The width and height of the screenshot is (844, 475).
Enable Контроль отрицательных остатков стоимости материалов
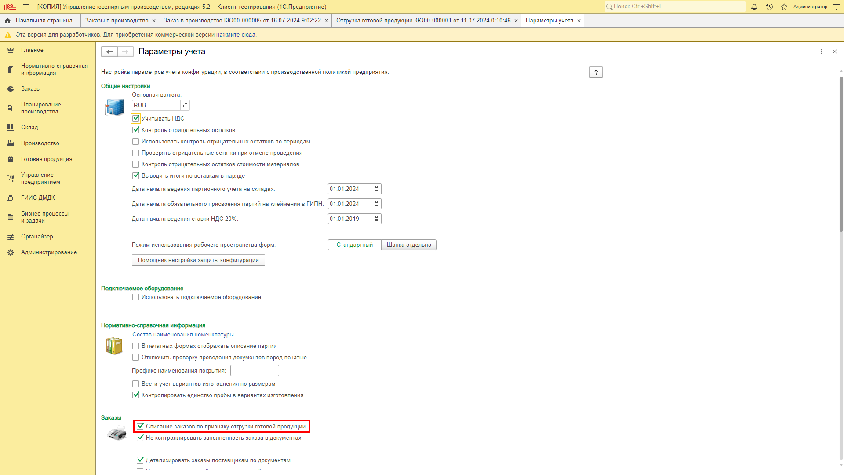click(x=136, y=164)
